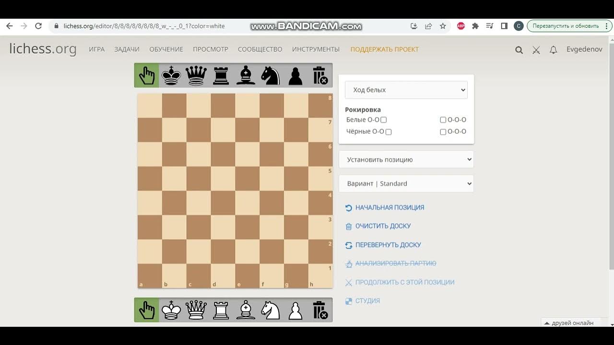Select the black rook piece
The width and height of the screenshot is (614, 345).
coord(221,76)
